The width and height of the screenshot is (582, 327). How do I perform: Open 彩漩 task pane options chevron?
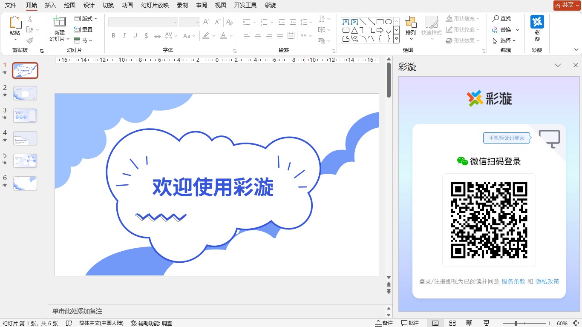pos(558,65)
